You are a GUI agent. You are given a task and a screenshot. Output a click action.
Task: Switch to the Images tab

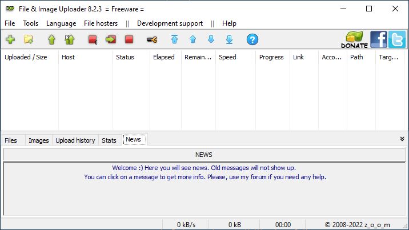tap(39, 140)
